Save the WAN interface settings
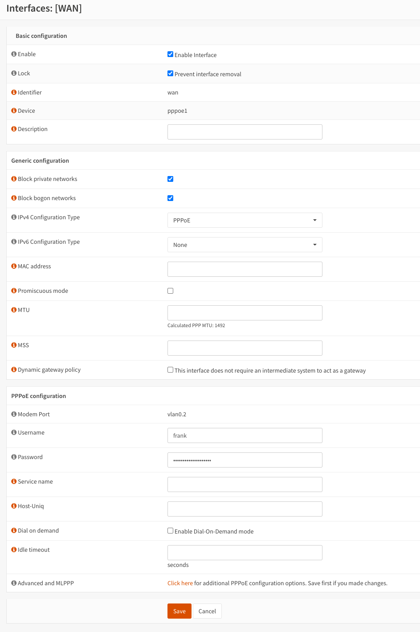 coord(179,611)
